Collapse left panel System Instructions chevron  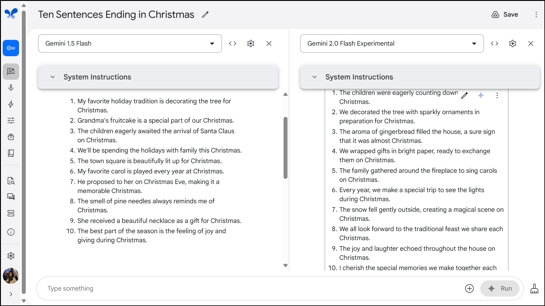tap(53, 77)
